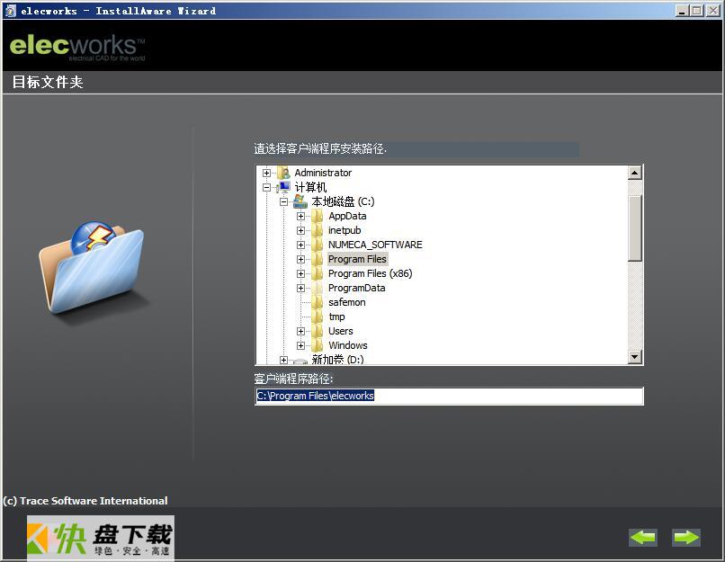Select the NUMECA_SOFTWARE folder label

375,245
